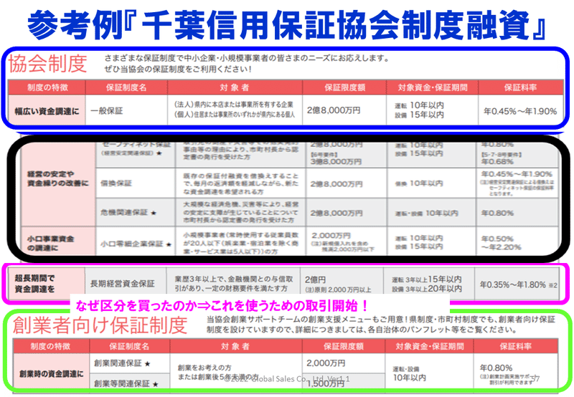Click 設備 15年以内 in the 一般保証 row
This screenshot has height=397, width=574.
point(419,115)
